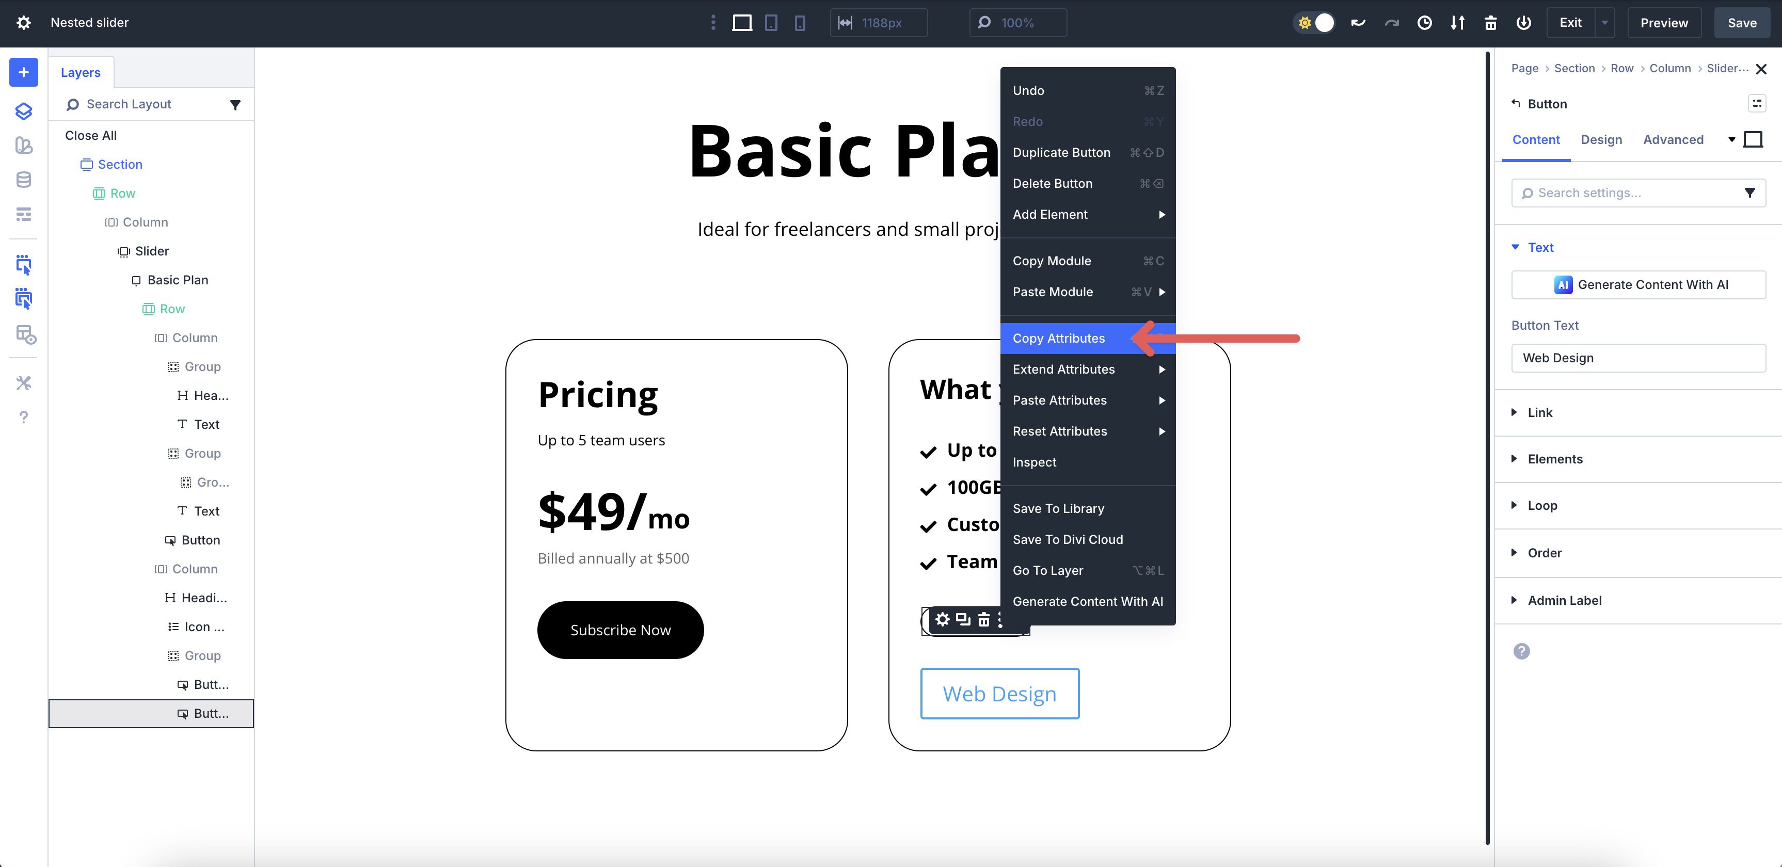This screenshot has width=1782, height=867.
Task: Expand the Link settings group
Action: point(1540,412)
